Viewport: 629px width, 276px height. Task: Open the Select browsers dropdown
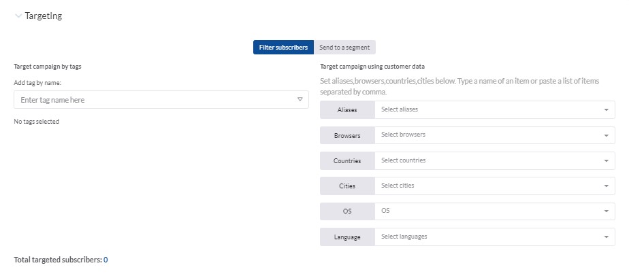tap(495, 135)
